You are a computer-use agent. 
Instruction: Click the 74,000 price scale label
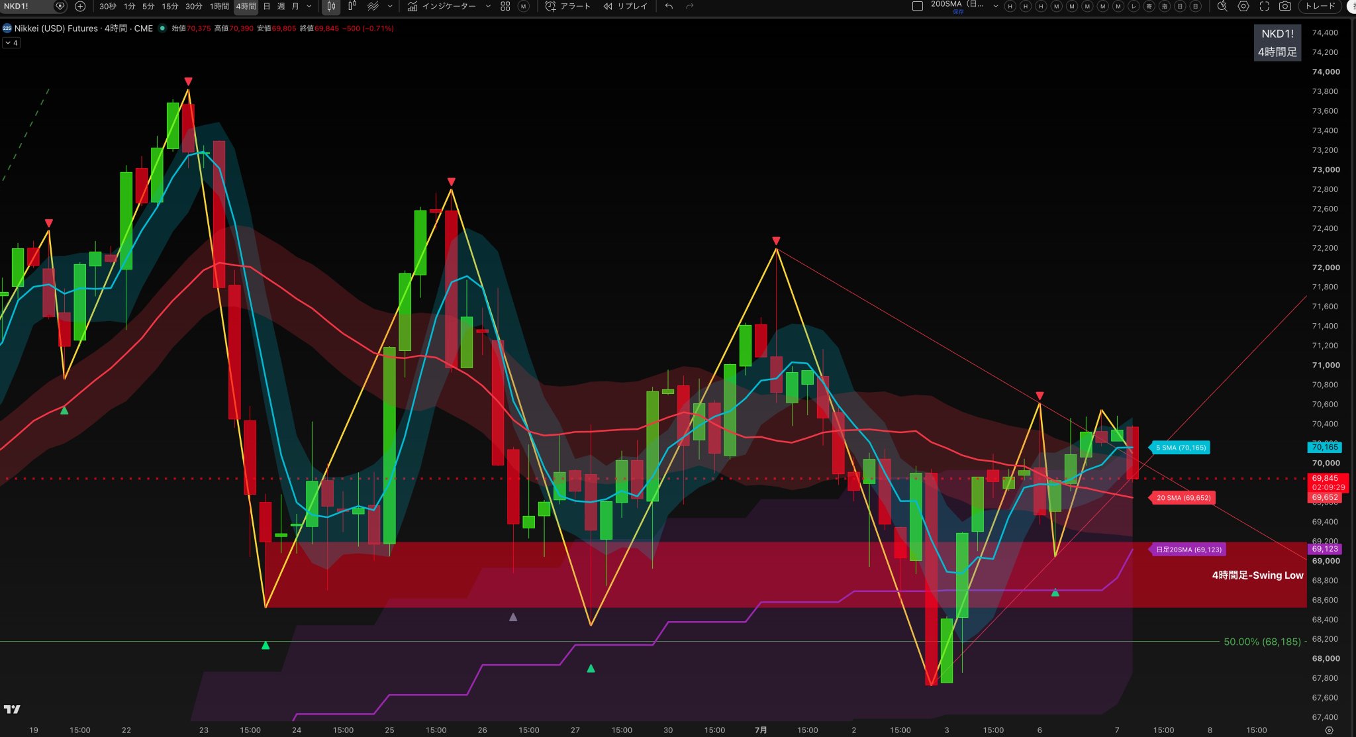pos(1326,72)
